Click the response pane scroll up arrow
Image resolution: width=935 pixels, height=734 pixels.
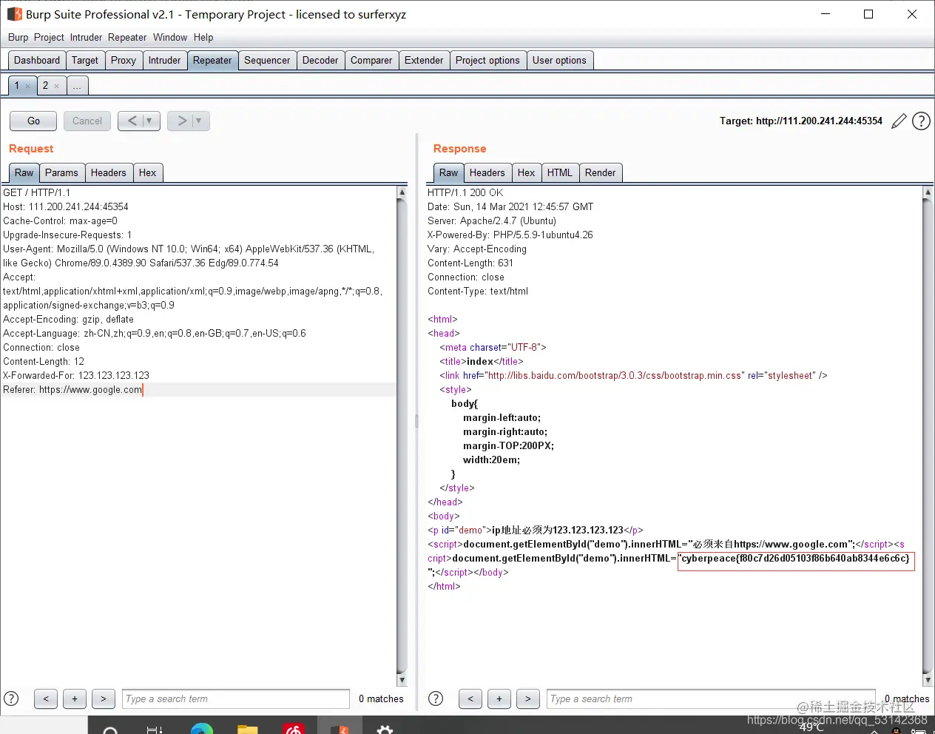coord(928,192)
